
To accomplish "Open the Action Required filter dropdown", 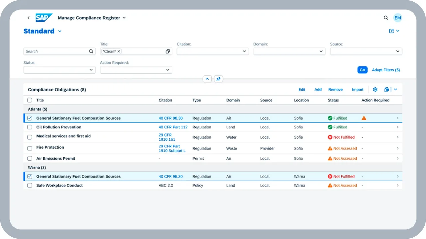I will coord(168,70).
